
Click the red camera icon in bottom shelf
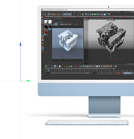(78, 66)
